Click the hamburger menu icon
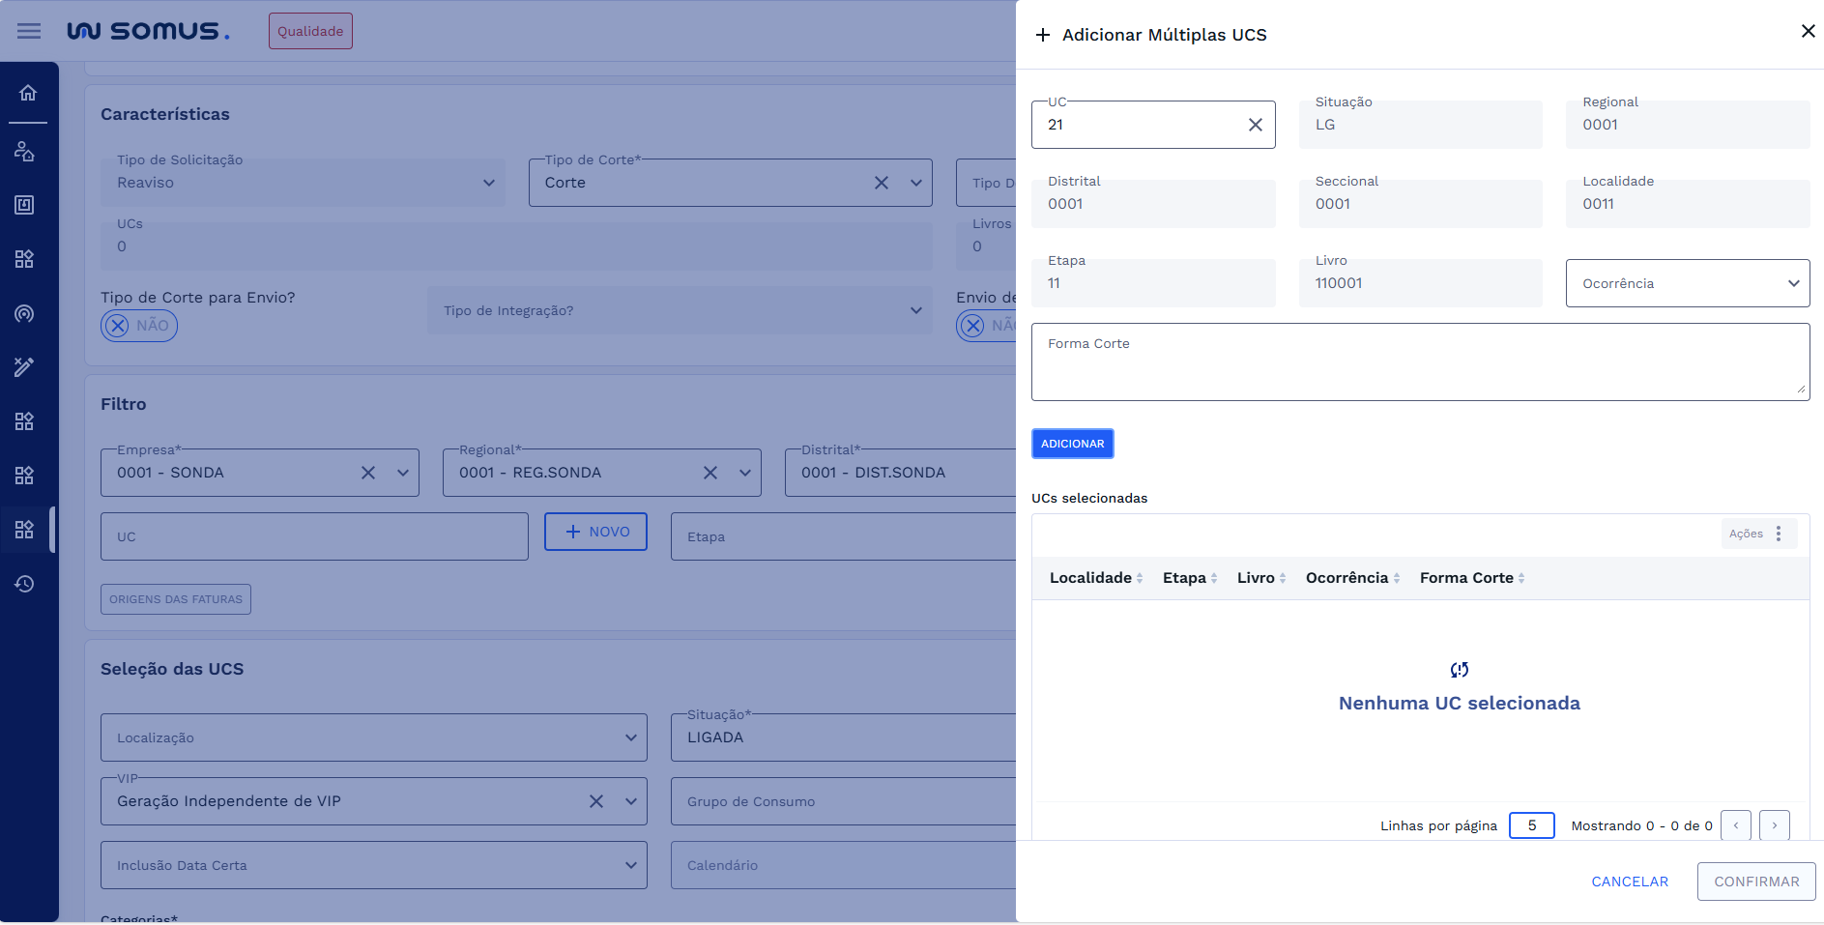1824x925 pixels. tap(29, 31)
